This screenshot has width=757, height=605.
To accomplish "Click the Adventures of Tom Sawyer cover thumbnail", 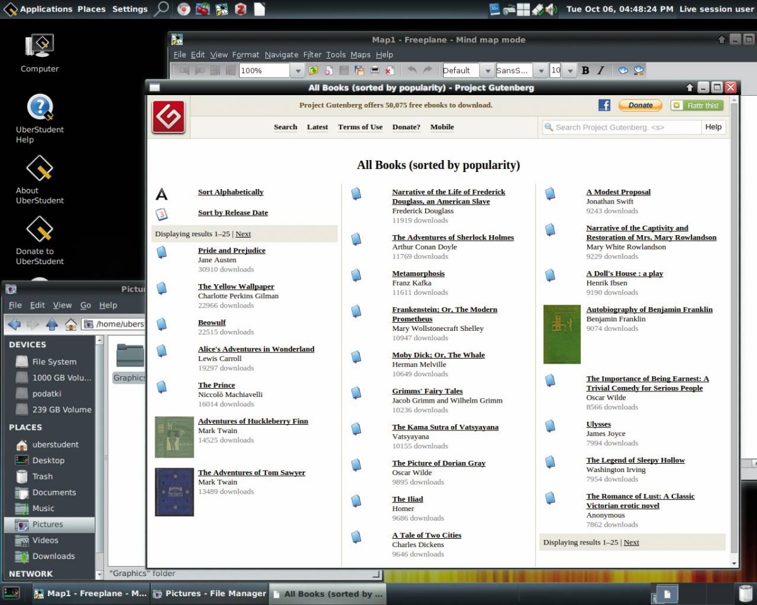I will pyautogui.click(x=174, y=492).
